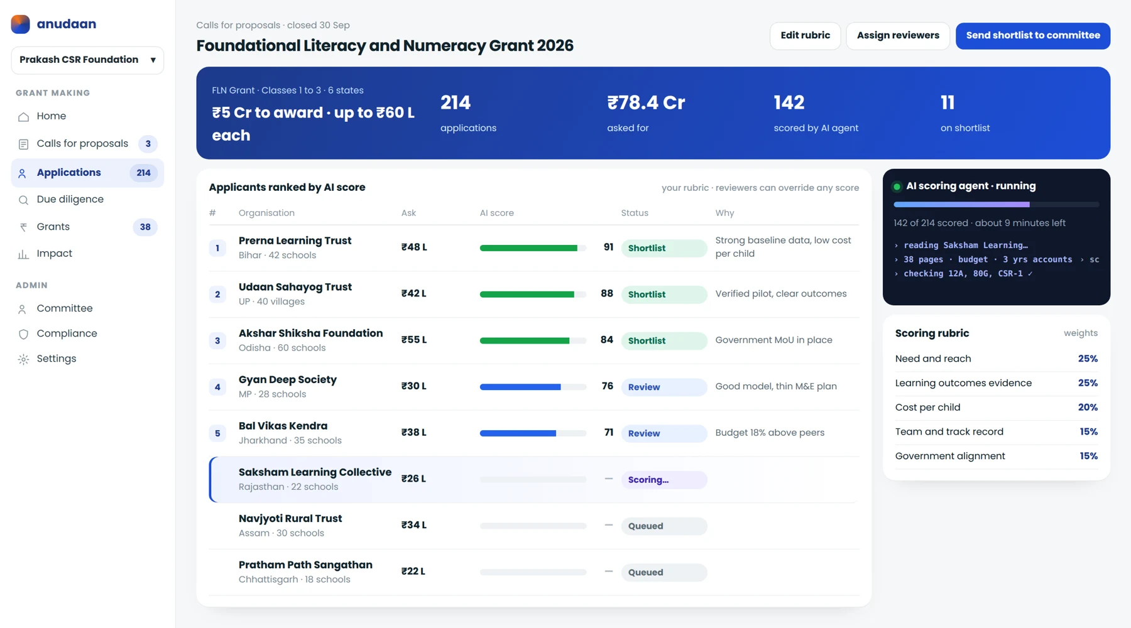Screen dimensions: 1131x628
Task: Open the Committee person icon
Action: 23,309
